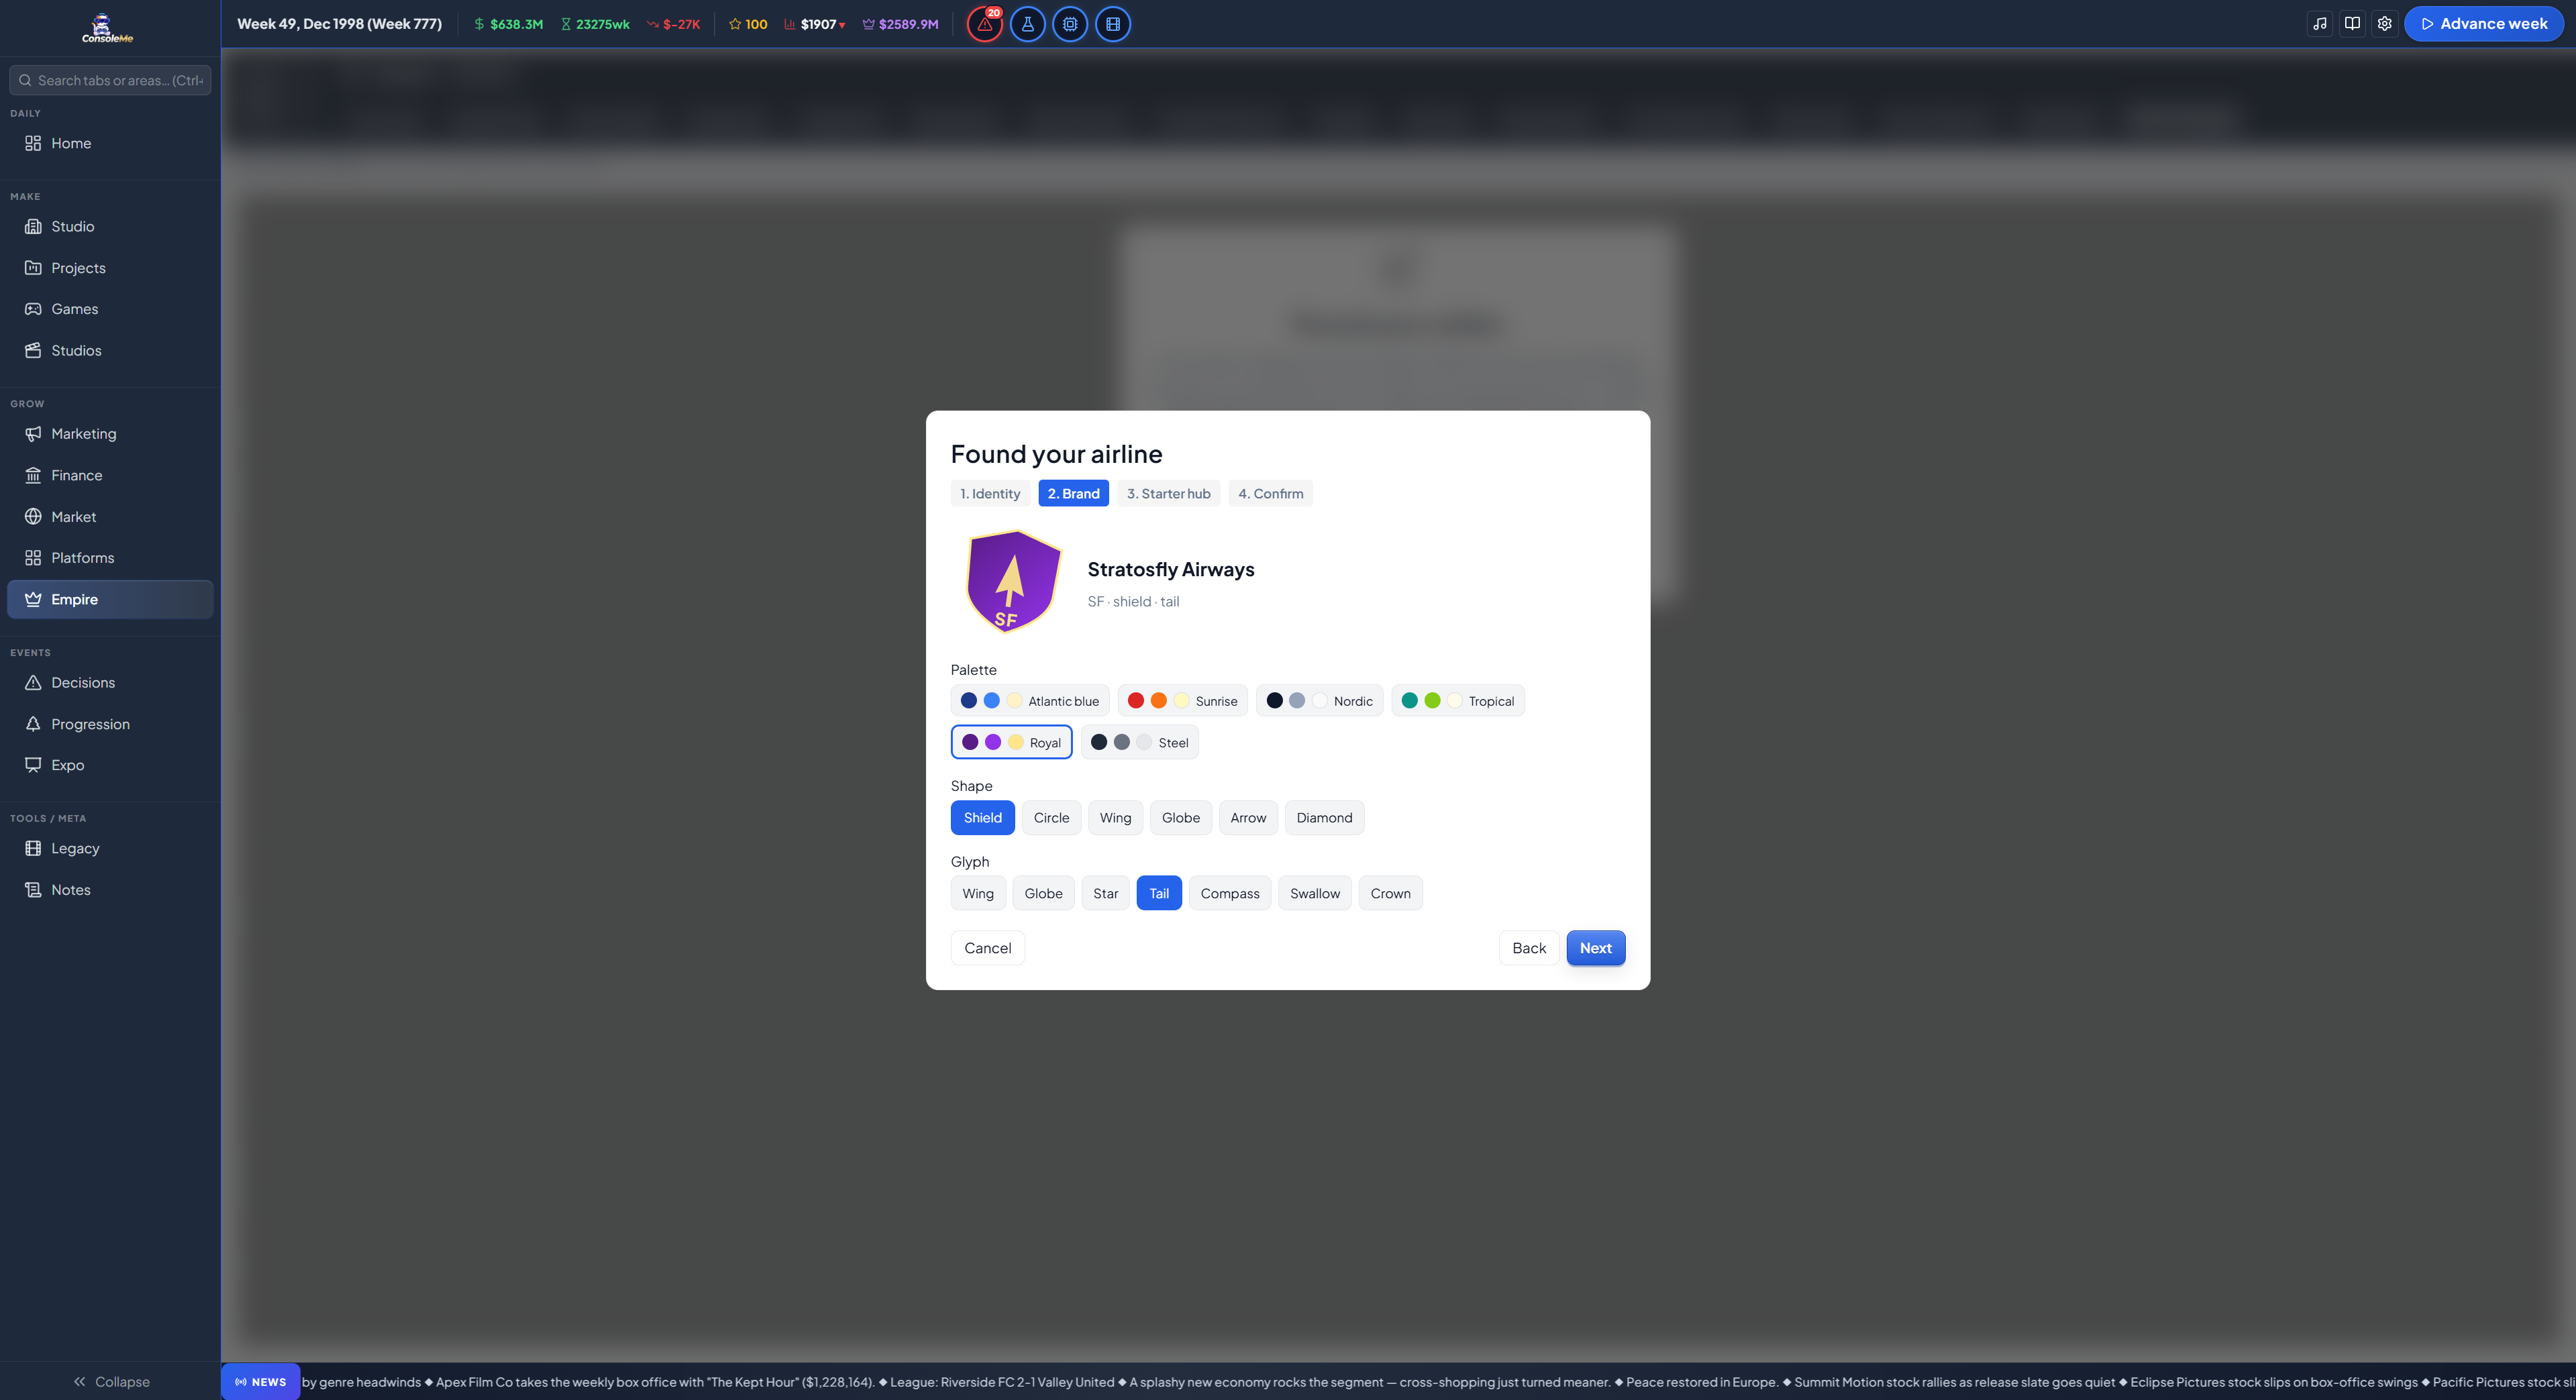Open Progression in sidebar
Screen dimensions: 2576x1400
[110, 724]
